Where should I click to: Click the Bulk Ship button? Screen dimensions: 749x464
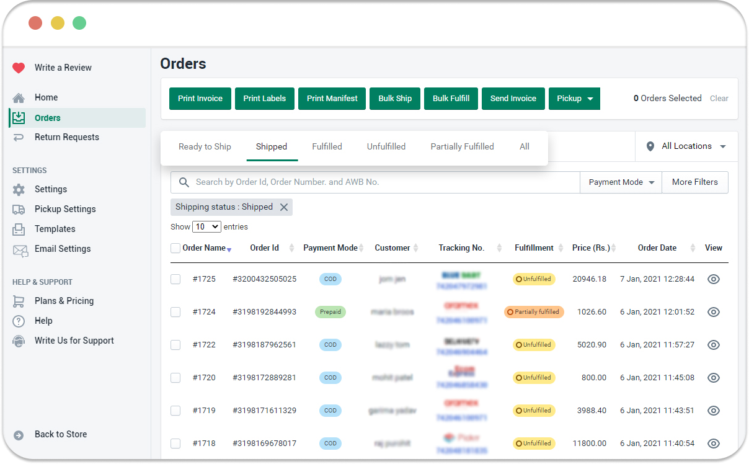[394, 98]
